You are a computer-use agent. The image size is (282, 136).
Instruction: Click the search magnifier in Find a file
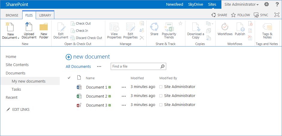pos(162,66)
